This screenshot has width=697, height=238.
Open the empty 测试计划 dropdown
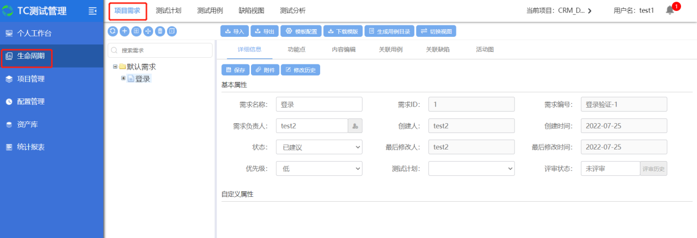(471, 169)
